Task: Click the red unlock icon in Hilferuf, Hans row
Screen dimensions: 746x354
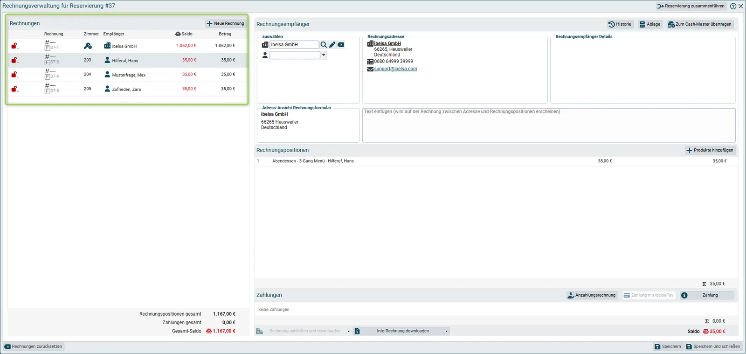Action: 14,60
